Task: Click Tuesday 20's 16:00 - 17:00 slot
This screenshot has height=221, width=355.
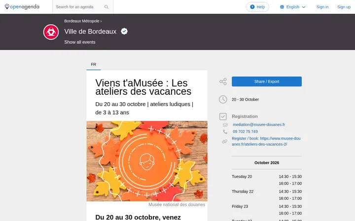Action: click(x=290, y=184)
